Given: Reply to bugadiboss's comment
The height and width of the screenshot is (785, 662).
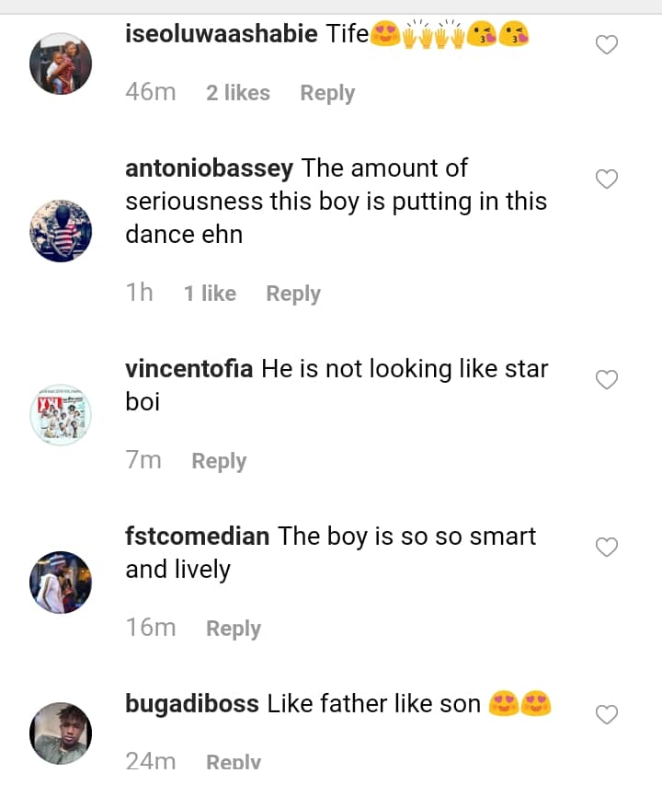Looking at the screenshot, I should click(x=234, y=762).
